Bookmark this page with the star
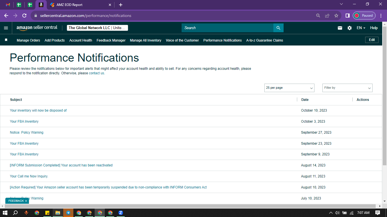387x217 pixels. point(336,16)
